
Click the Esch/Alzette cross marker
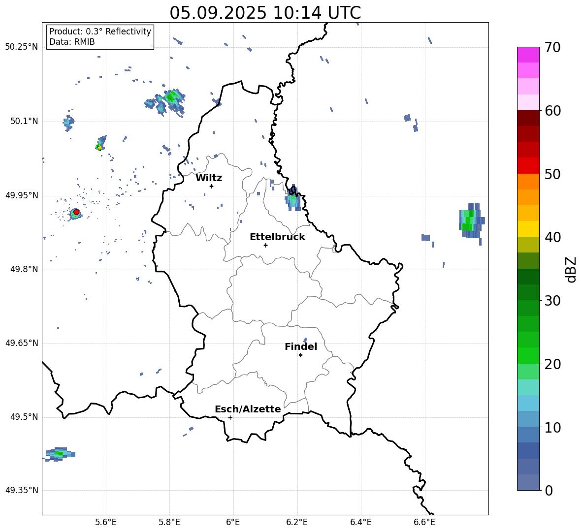tap(230, 417)
